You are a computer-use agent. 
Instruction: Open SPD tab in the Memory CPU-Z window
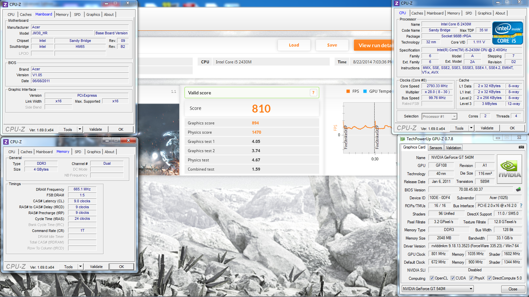78,152
